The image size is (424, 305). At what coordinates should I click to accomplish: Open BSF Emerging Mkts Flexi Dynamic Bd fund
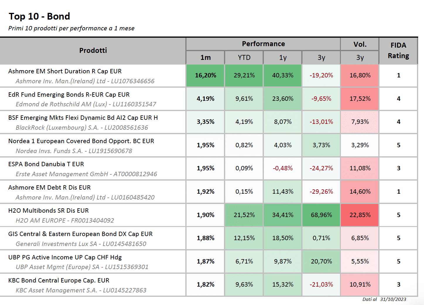[83, 118]
